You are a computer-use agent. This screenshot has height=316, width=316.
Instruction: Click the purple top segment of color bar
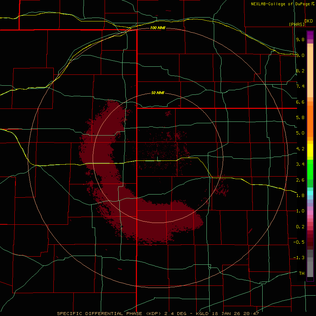coord(310,35)
